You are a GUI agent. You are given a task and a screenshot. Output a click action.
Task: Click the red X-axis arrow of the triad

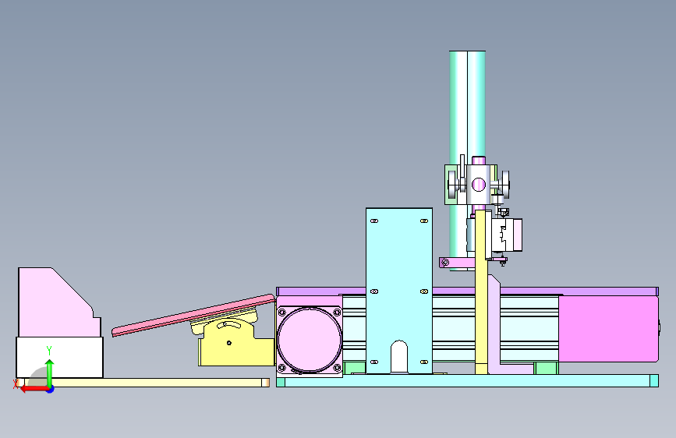click(x=34, y=389)
